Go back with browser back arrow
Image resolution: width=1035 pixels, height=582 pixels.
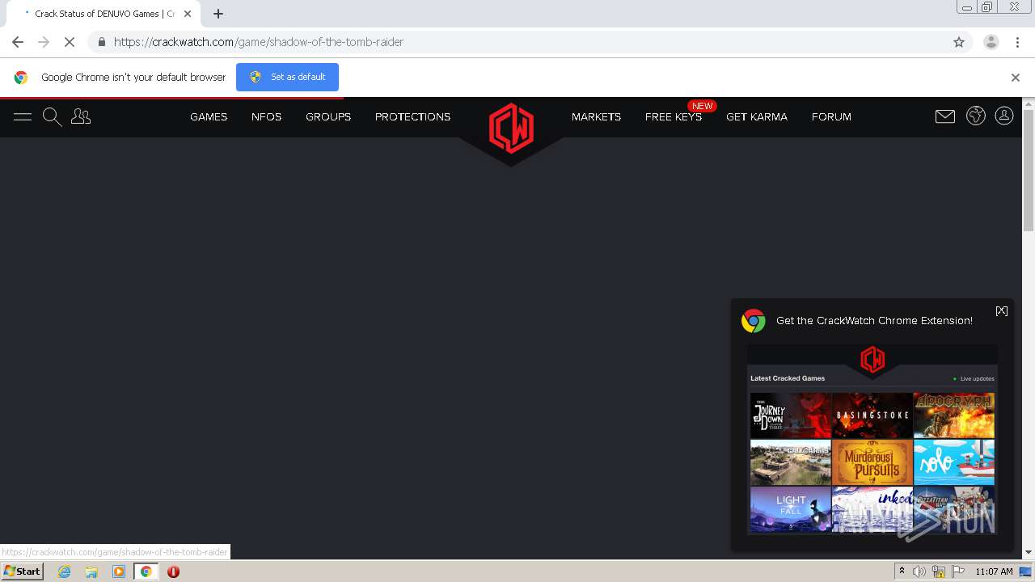[18, 42]
